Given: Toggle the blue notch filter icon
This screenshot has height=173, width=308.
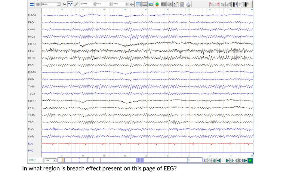Looking at the screenshot, I should pos(70,4).
